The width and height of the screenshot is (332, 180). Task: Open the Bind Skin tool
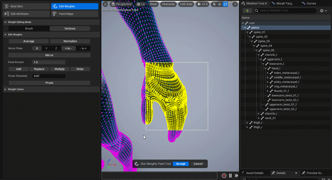tap(27, 6)
